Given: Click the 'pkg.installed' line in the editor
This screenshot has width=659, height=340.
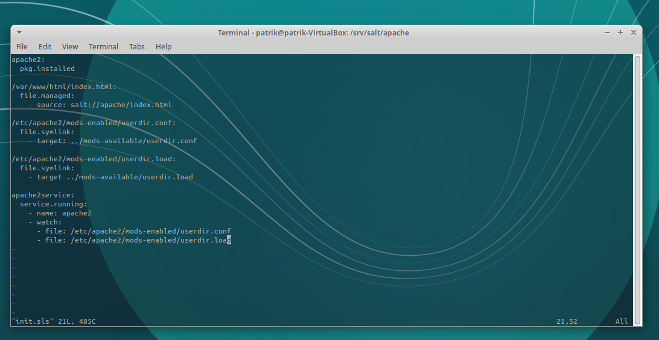Looking at the screenshot, I should pyautogui.click(x=47, y=69).
